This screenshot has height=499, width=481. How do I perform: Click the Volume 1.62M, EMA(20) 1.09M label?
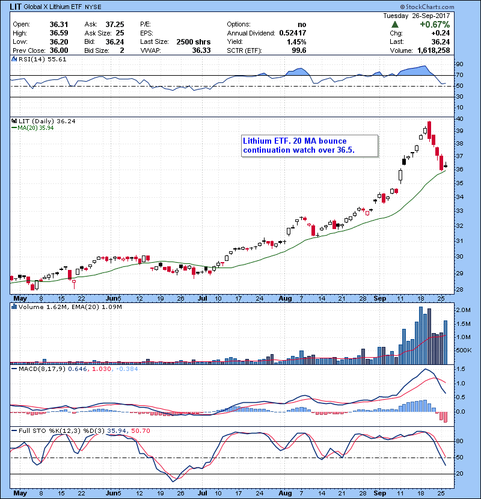(70, 307)
